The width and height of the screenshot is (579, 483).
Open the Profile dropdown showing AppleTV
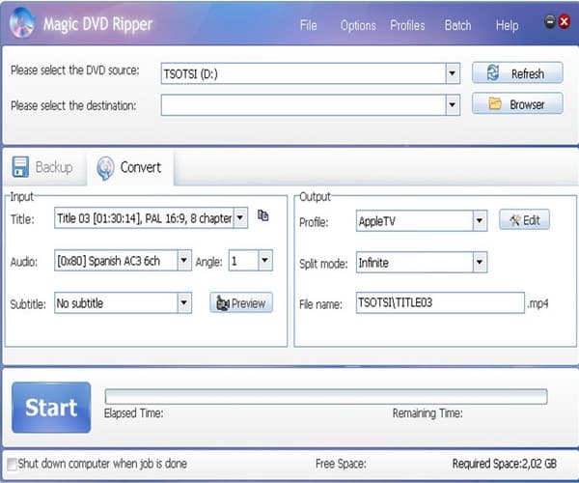tap(480, 221)
